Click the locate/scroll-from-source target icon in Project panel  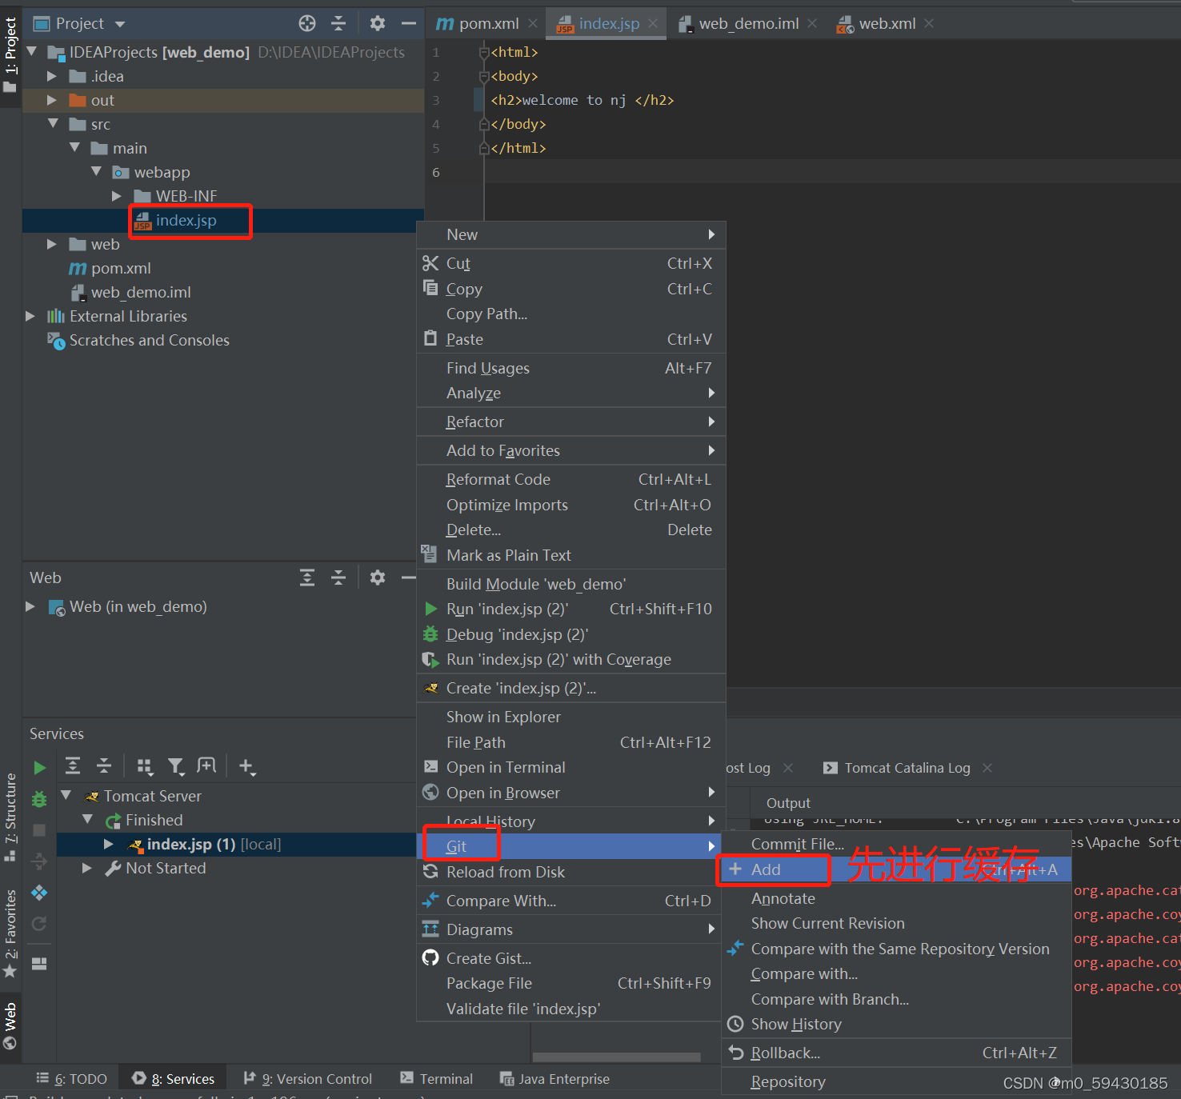[307, 23]
